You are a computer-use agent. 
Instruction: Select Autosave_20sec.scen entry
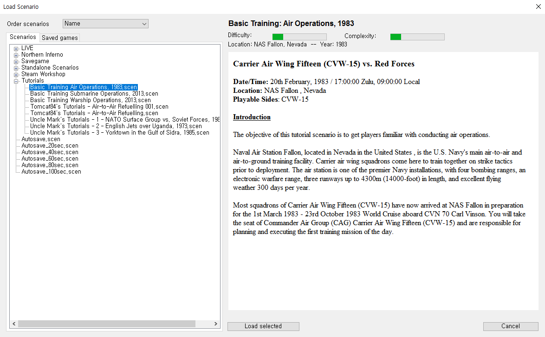(50, 146)
